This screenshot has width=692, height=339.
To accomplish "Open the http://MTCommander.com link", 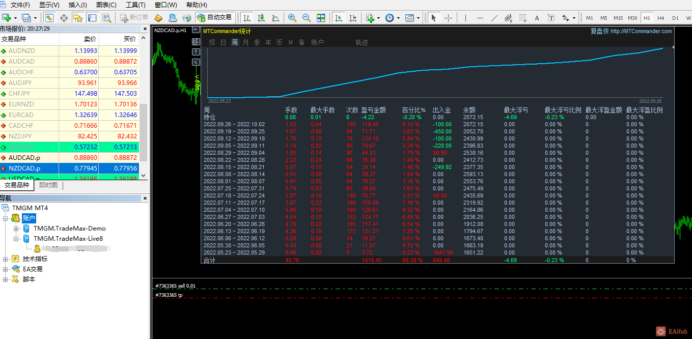I will point(641,31).
